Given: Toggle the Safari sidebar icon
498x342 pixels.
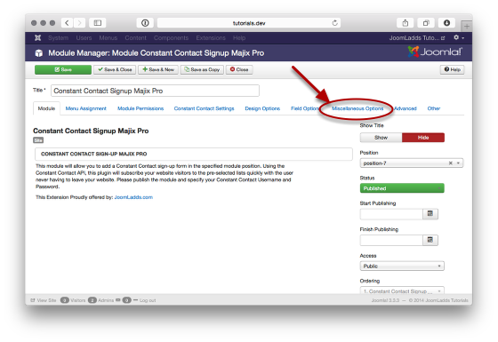Looking at the screenshot, I should click(98, 23).
